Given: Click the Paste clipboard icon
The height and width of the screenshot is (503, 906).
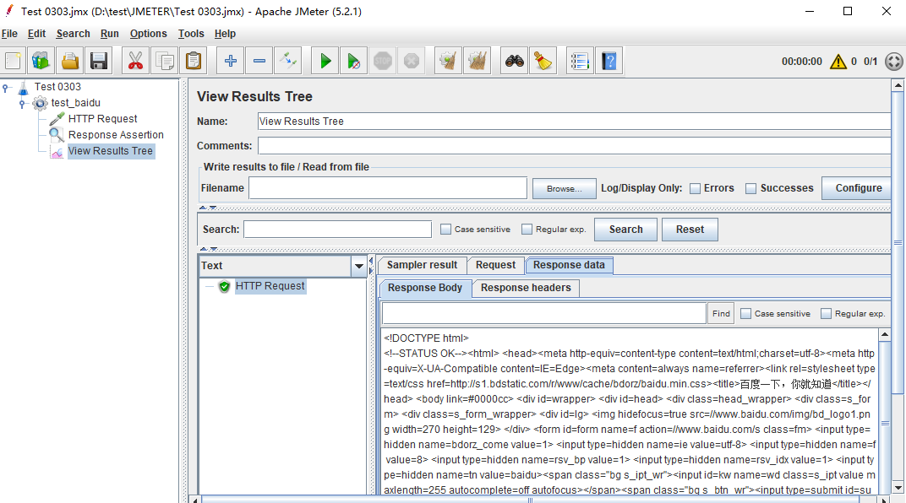Looking at the screenshot, I should [194, 61].
